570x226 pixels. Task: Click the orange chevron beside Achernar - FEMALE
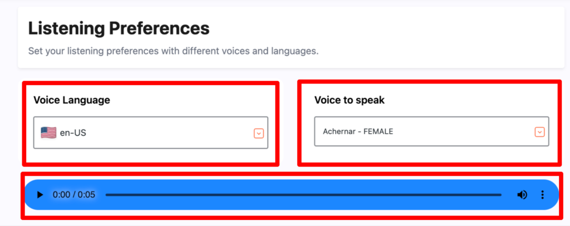(x=540, y=132)
